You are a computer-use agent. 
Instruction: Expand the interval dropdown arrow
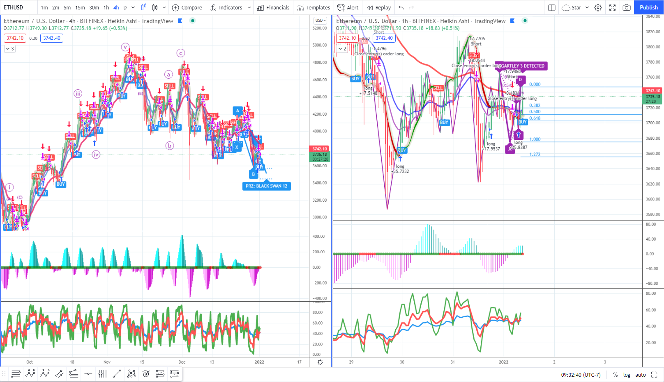[133, 7]
